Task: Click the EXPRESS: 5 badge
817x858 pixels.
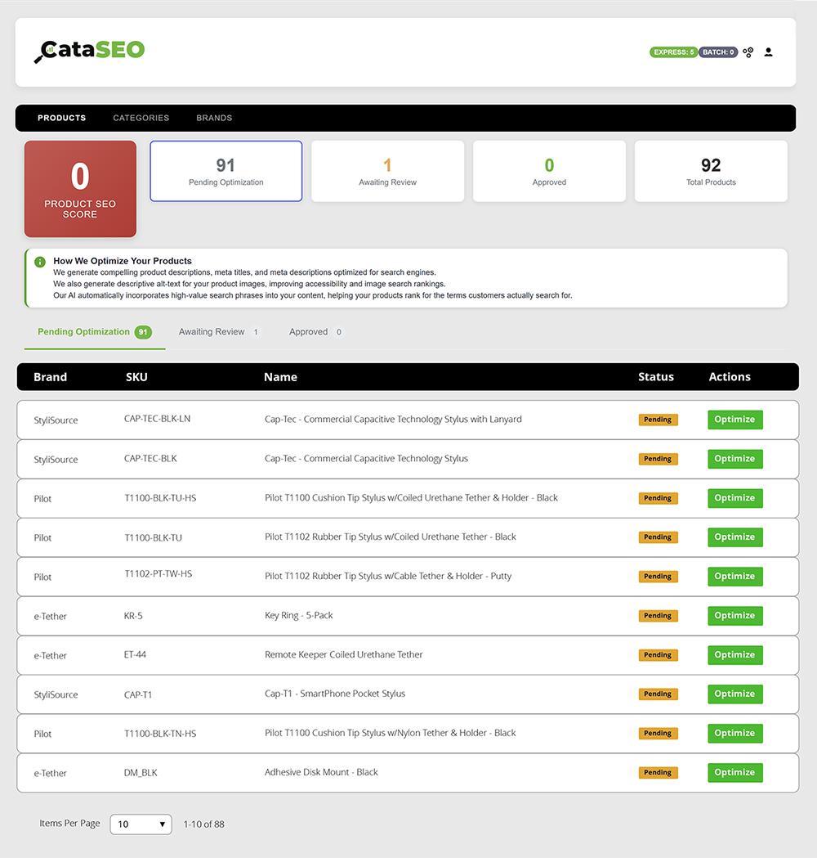Action: 673,52
